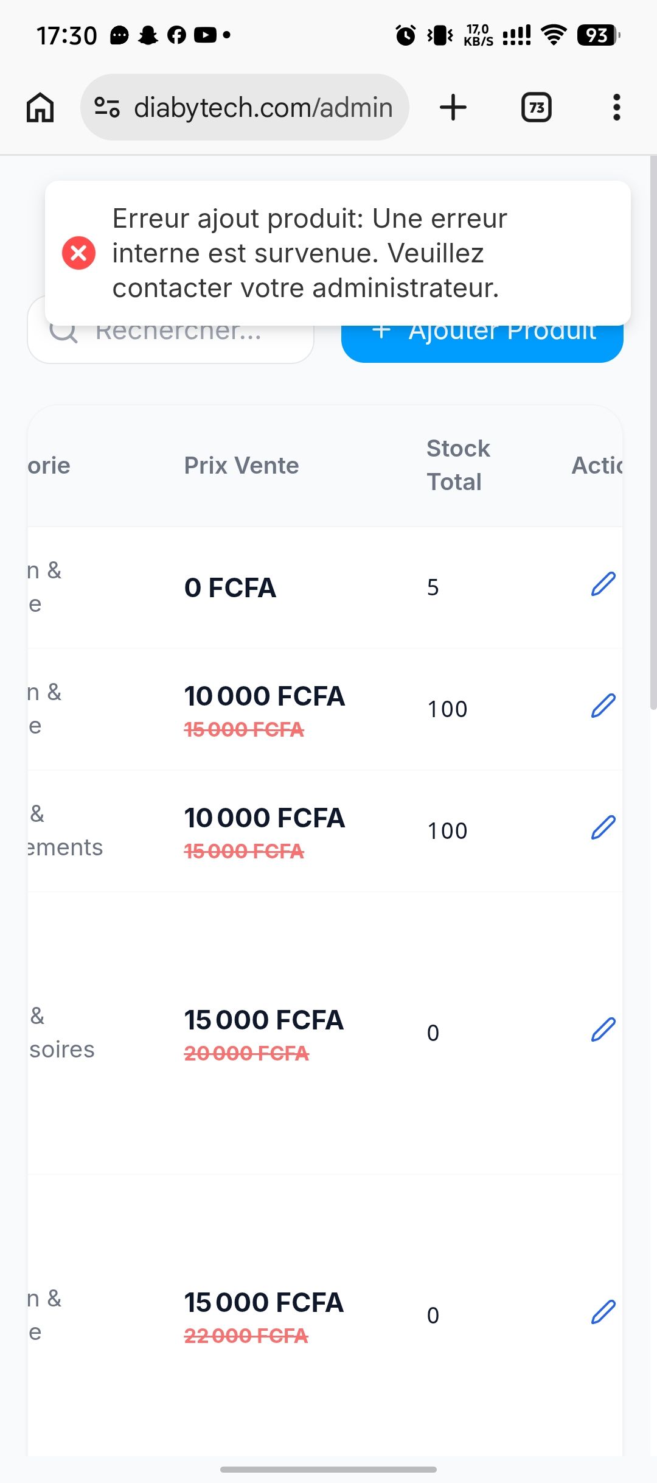Click the page vertical scrollbar
The width and height of the screenshot is (657, 1483).
(653, 432)
